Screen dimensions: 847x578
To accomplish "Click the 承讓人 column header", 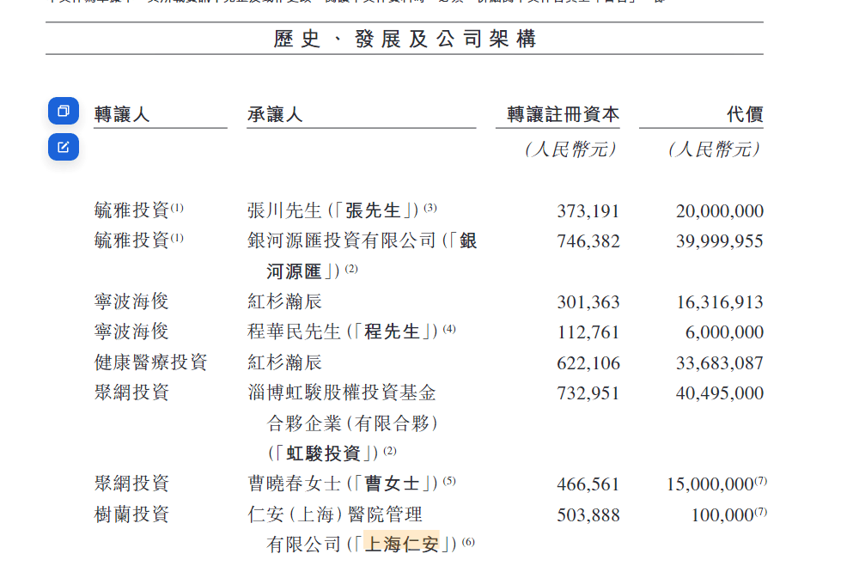I will [x=275, y=114].
